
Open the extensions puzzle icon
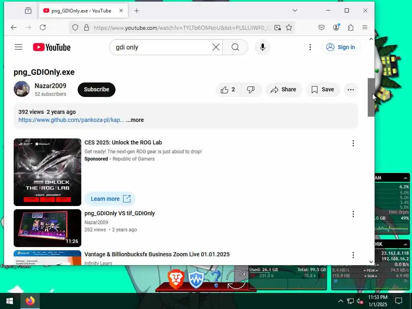point(350,27)
